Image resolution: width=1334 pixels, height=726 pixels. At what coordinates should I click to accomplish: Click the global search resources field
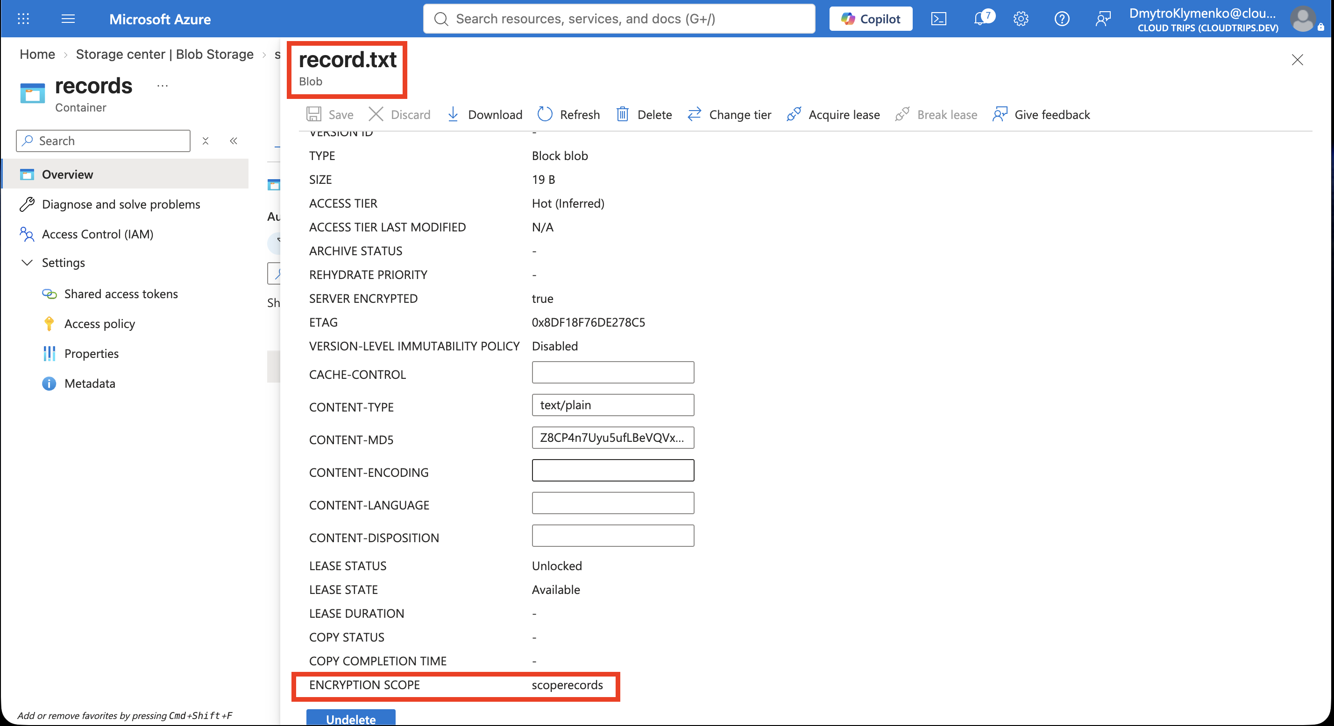click(x=619, y=19)
